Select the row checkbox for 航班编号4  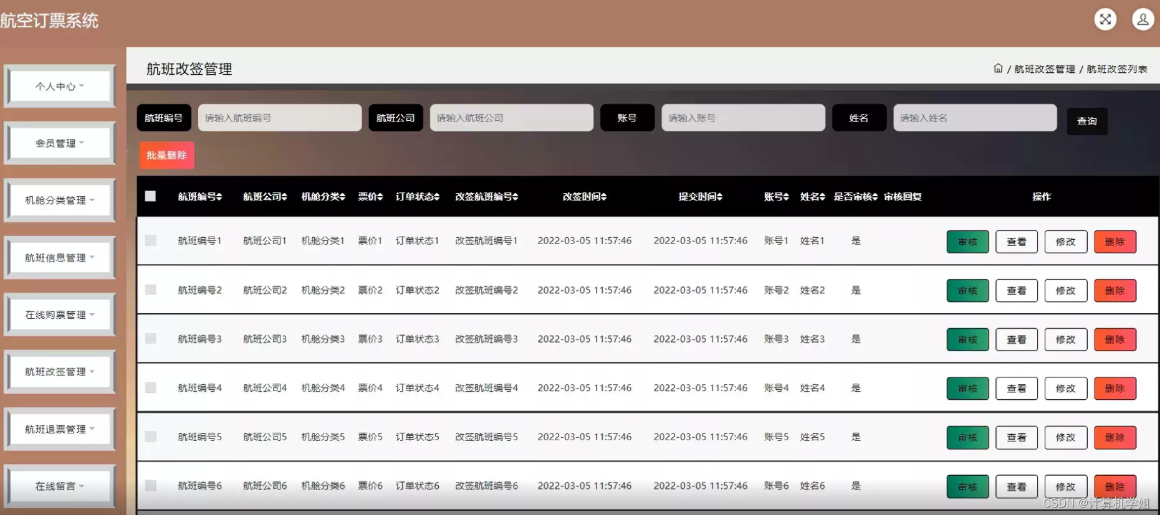click(x=150, y=387)
